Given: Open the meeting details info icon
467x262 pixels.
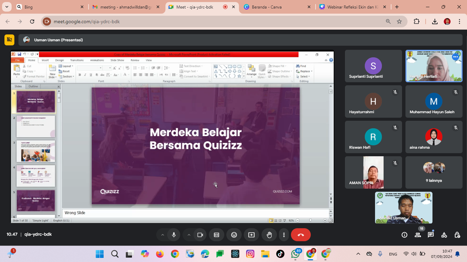Looking at the screenshot, I should pos(404,235).
